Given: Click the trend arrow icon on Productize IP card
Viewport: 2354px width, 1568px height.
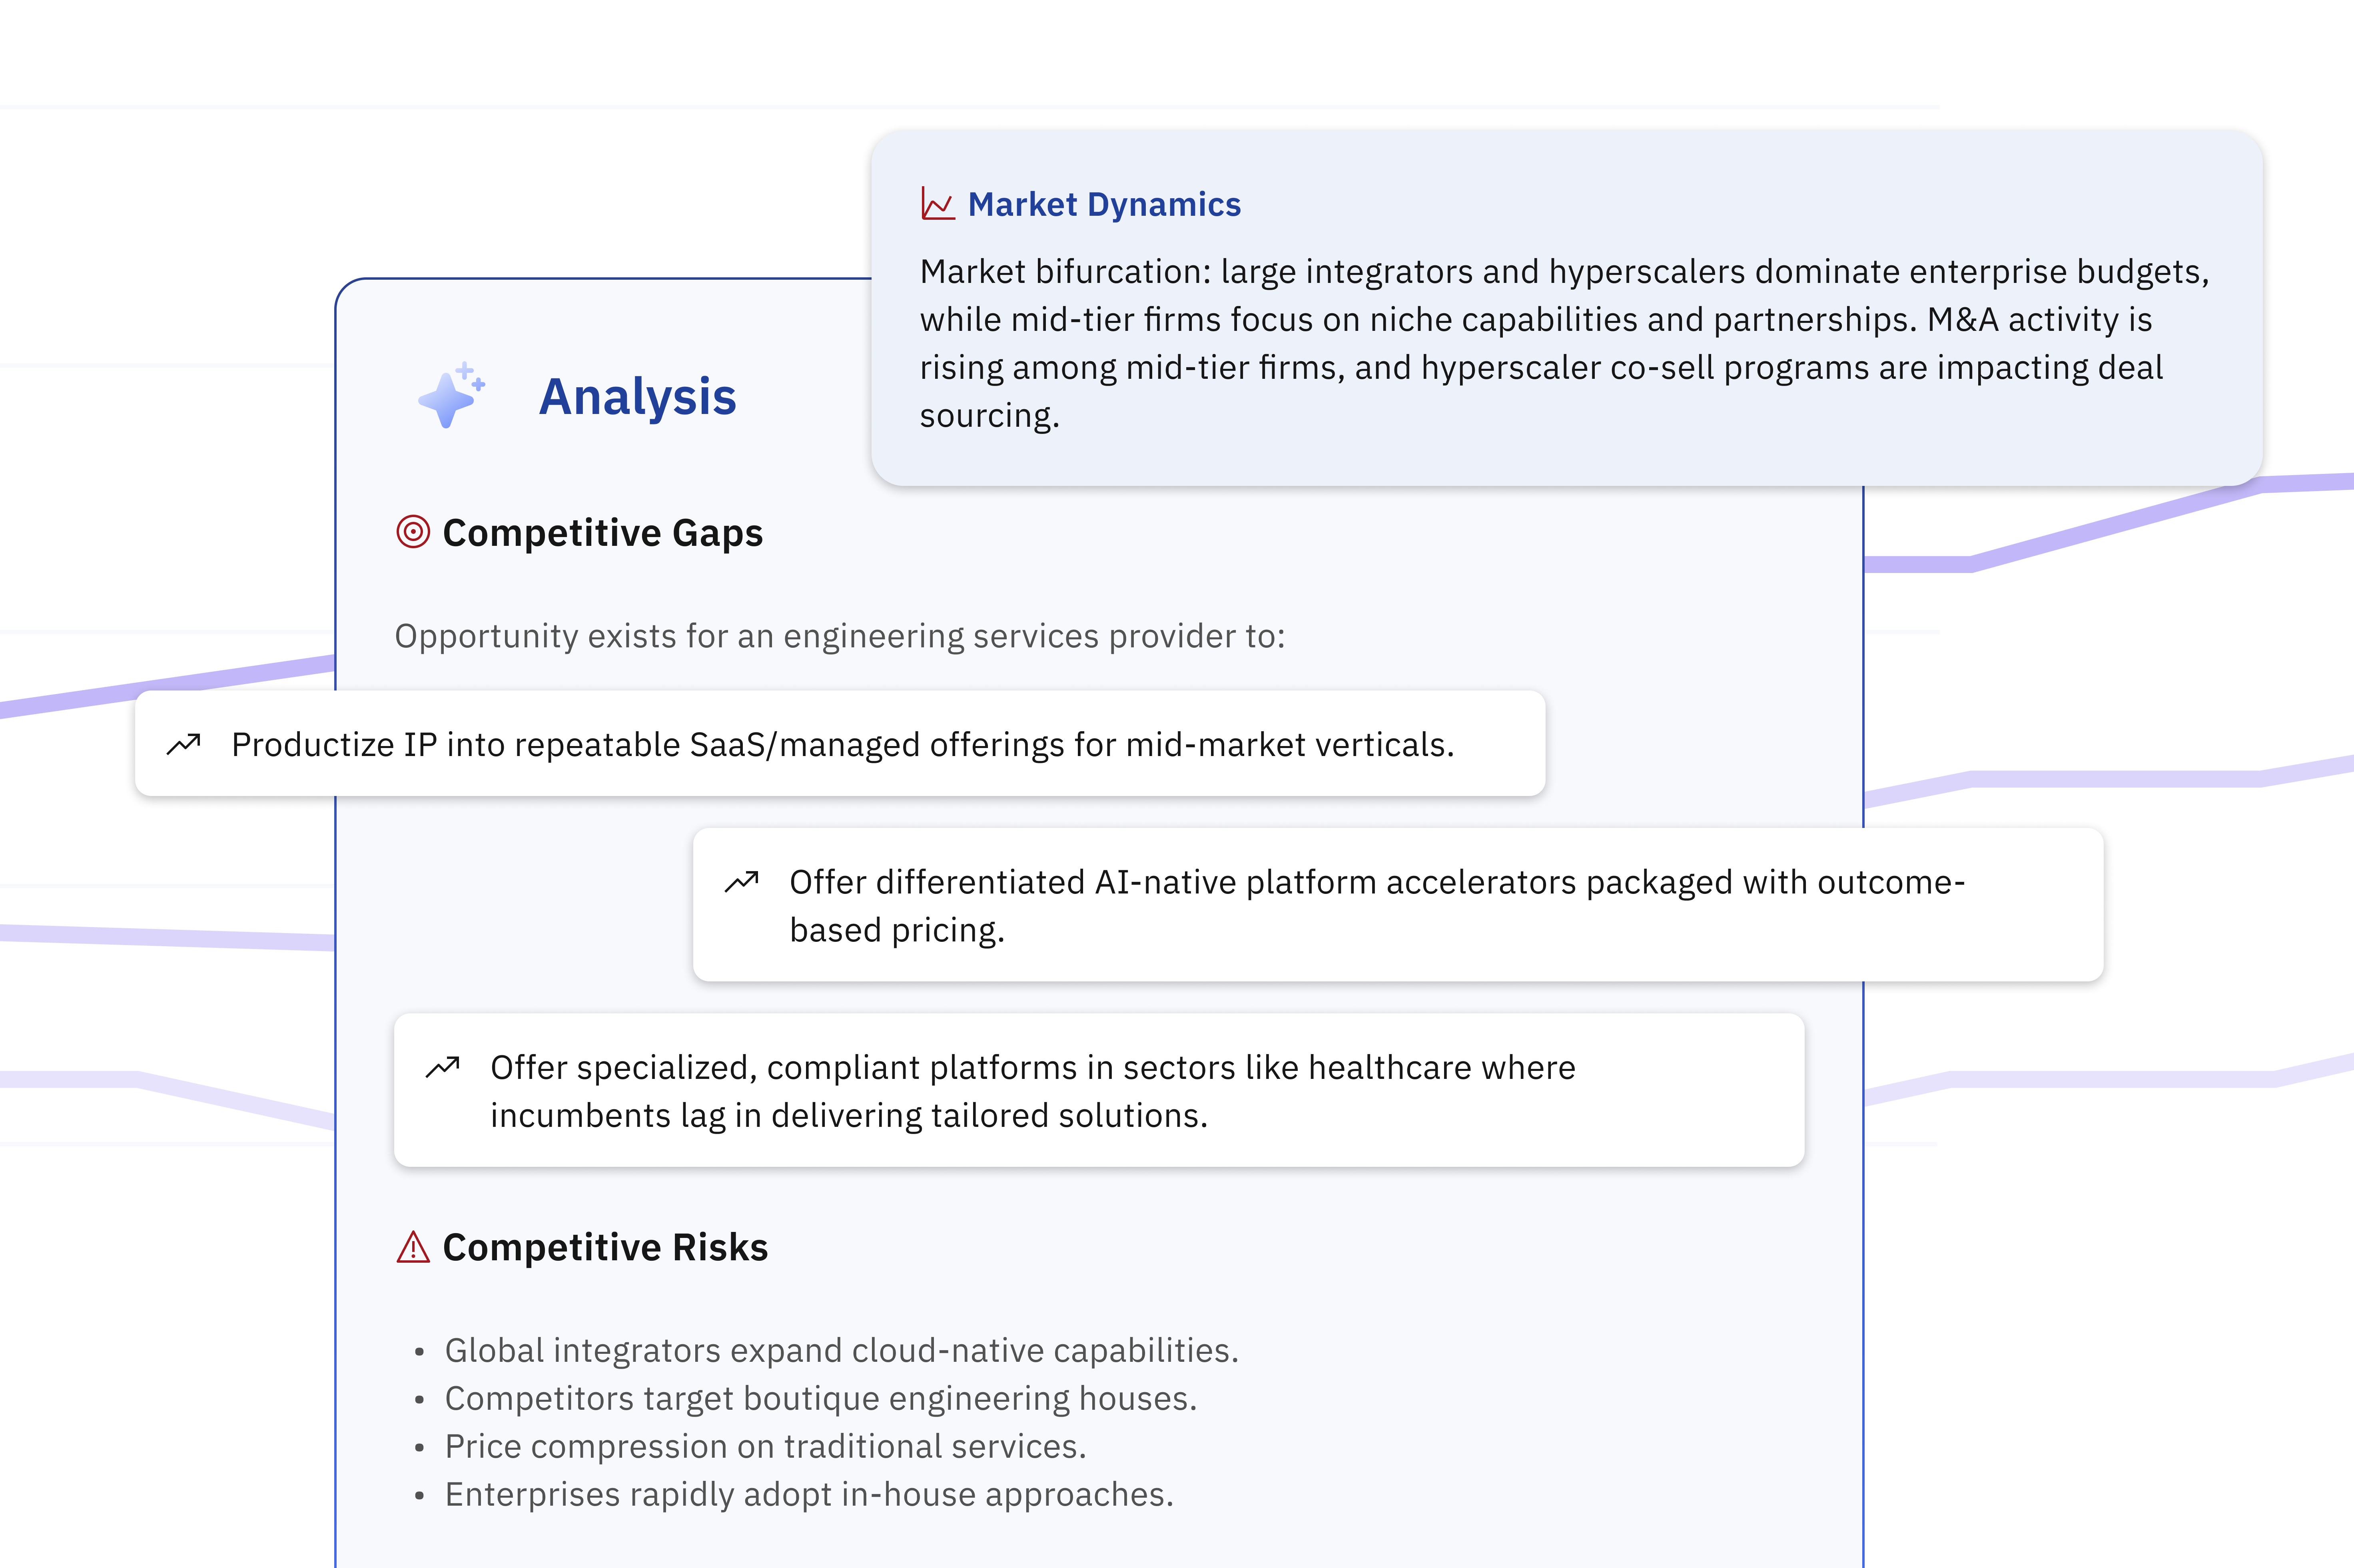Looking at the screenshot, I should 184,744.
